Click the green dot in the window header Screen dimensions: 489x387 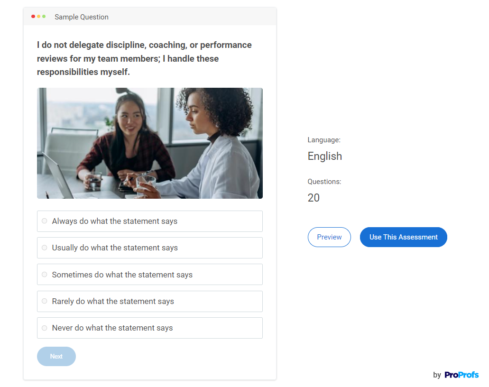[44, 17]
